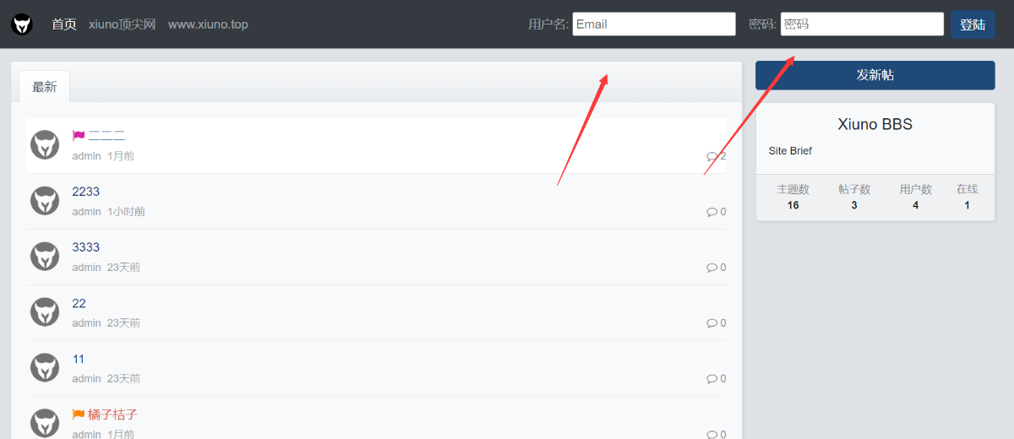Select the 最新 tab
The width and height of the screenshot is (1014, 439).
[45, 87]
